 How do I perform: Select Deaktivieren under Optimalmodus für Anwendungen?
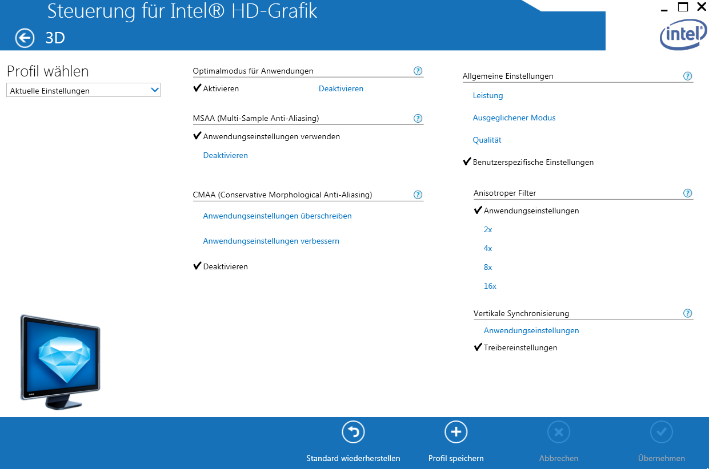(341, 88)
